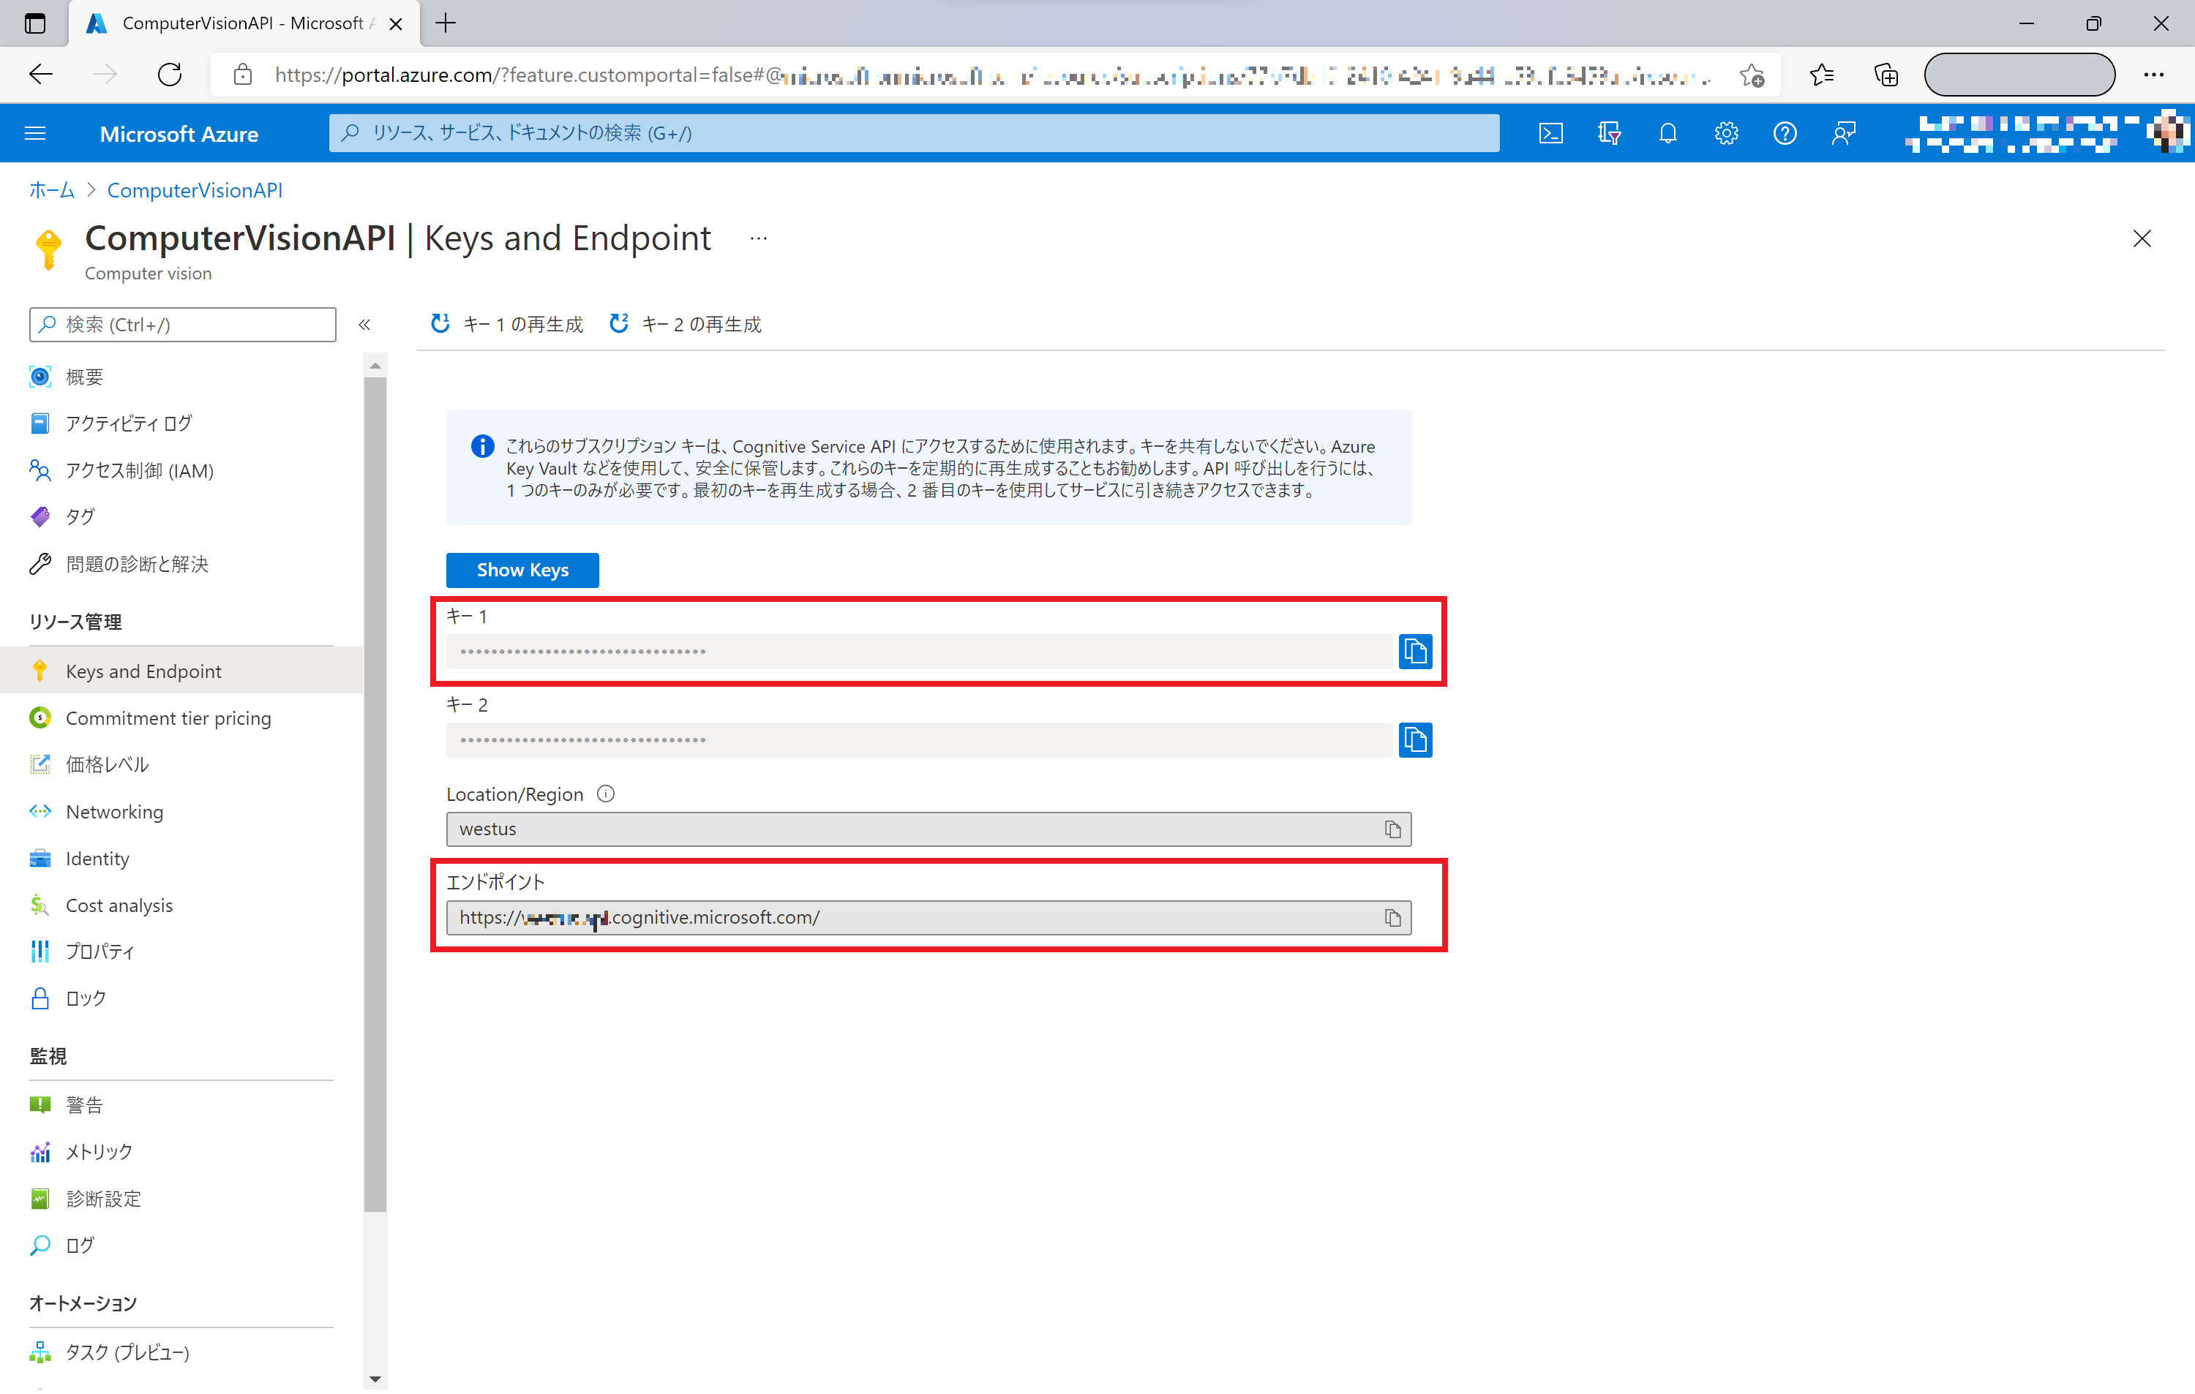Regenerate Key 1 (キー 1 の再生成)
2195x1394 pixels.
tap(506, 324)
